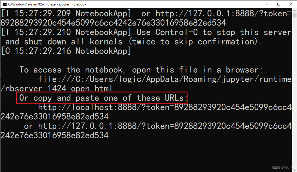Image resolution: width=297 pixels, height=172 pixels.
Task: Minimize the jupyter notebook console window
Action: click(x=267, y=4)
